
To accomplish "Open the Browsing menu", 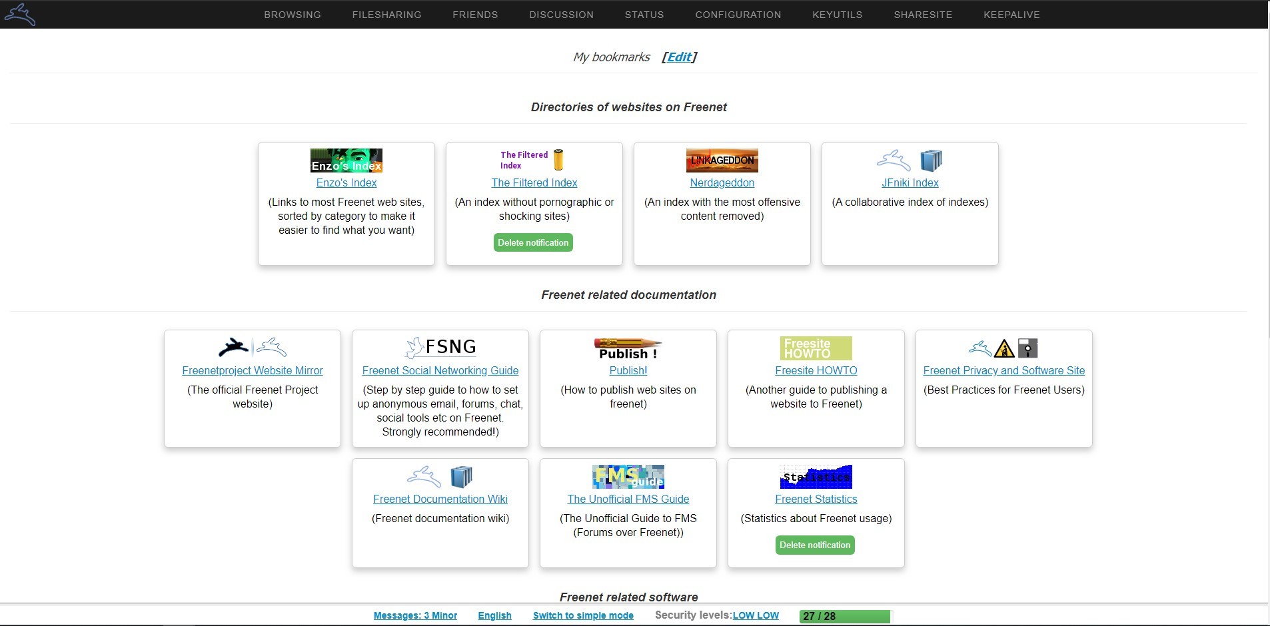I will point(293,15).
